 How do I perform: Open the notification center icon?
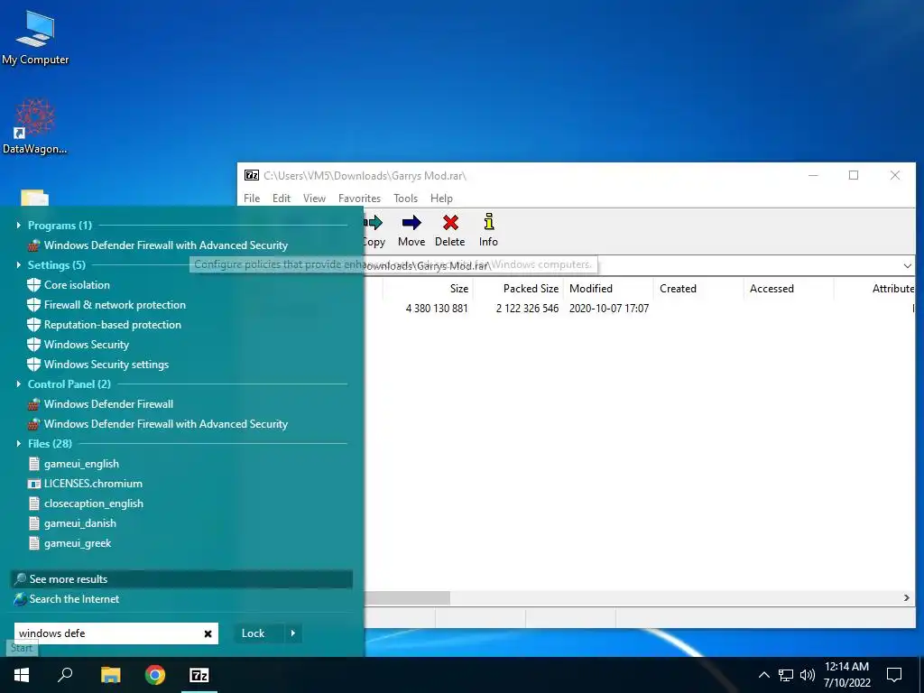[894, 675]
